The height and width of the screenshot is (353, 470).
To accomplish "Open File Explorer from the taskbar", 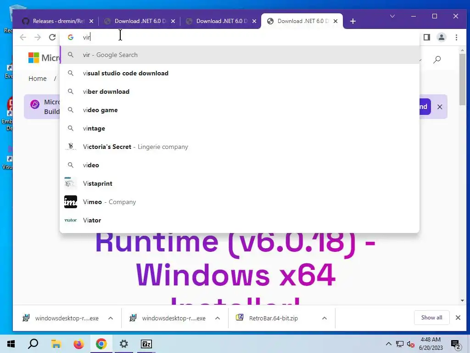I will 56,344.
